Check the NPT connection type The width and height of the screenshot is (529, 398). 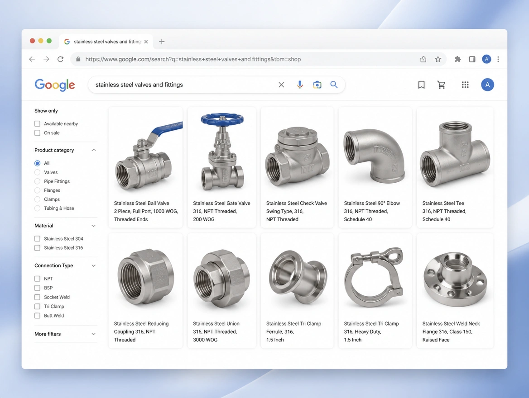click(37, 279)
